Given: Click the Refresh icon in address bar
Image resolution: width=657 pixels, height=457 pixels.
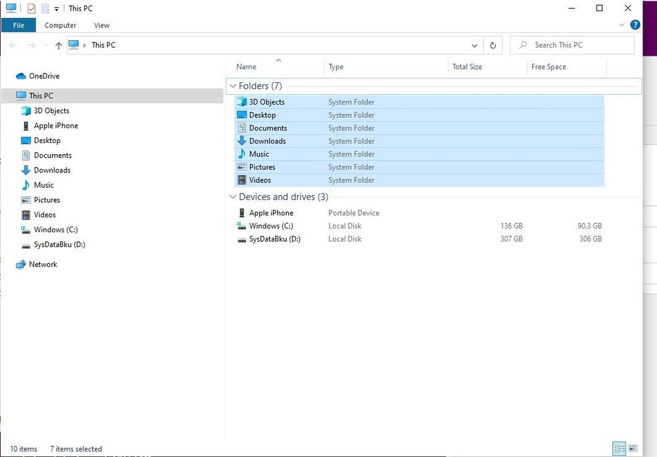Looking at the screenshot, I should tap(493, 45).
